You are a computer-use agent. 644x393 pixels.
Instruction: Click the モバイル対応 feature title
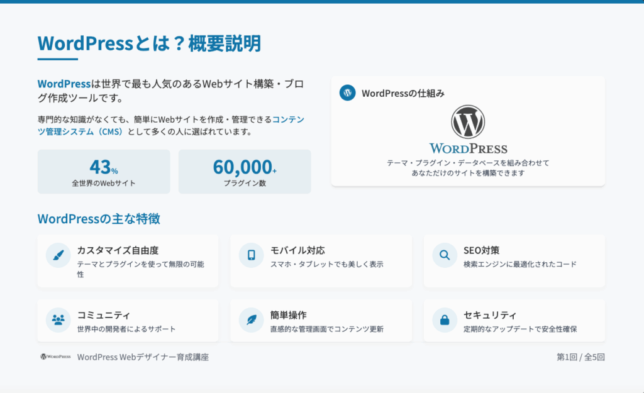click(297, 250)
